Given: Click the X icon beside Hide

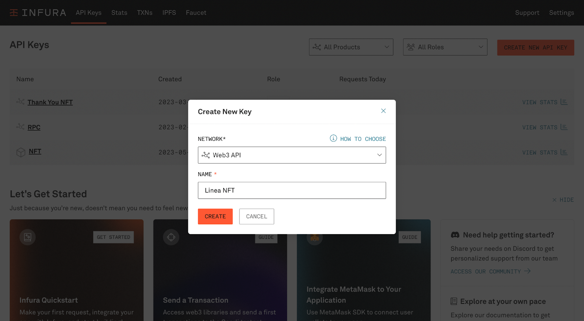Looking at the screenshot, I should [554, 200].
